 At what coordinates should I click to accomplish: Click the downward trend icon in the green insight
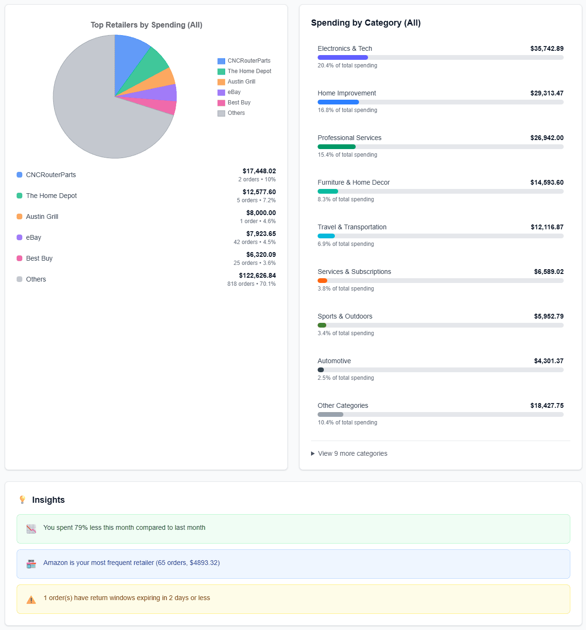(x=30, y=528)
